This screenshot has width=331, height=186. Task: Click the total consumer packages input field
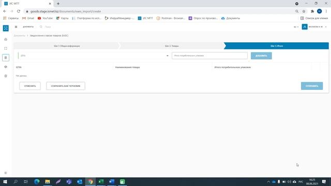click(209, 56)
